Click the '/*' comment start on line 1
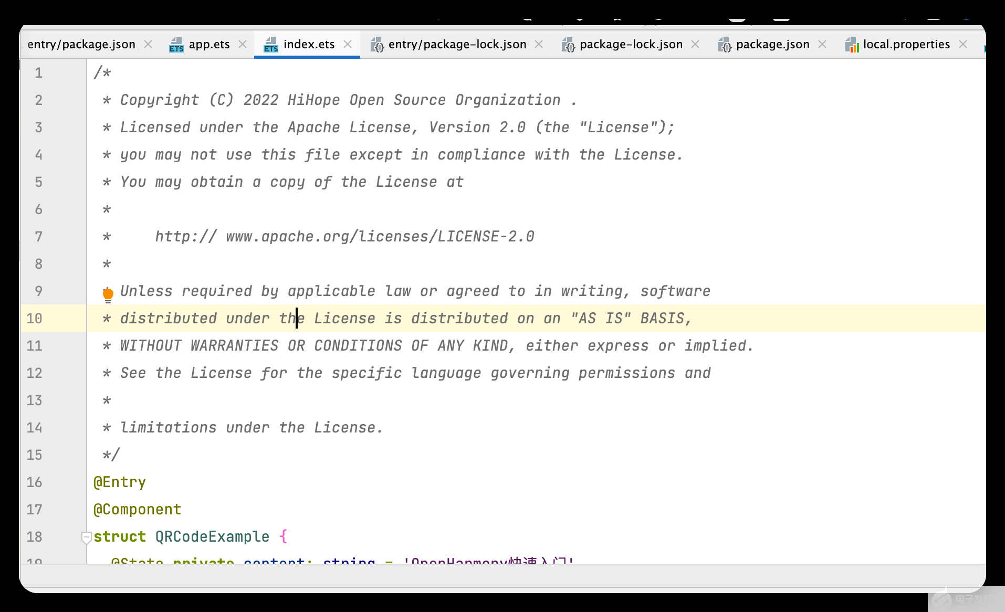 pyautogui.click(x=102, y=73)
